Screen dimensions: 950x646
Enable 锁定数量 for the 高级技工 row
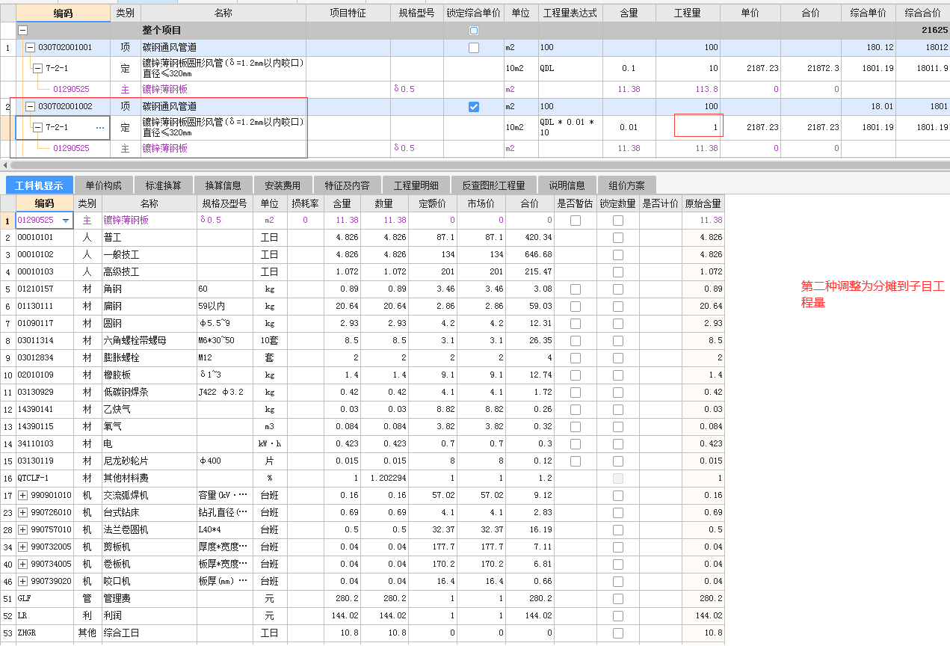pos(617,272)
